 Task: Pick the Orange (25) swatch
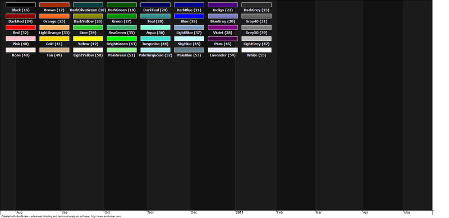[x=54, y=16]
